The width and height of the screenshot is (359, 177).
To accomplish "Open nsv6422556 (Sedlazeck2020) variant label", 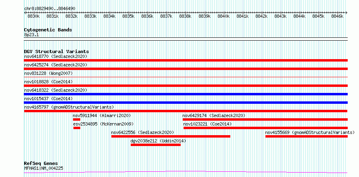I will [x=142, y=132].
